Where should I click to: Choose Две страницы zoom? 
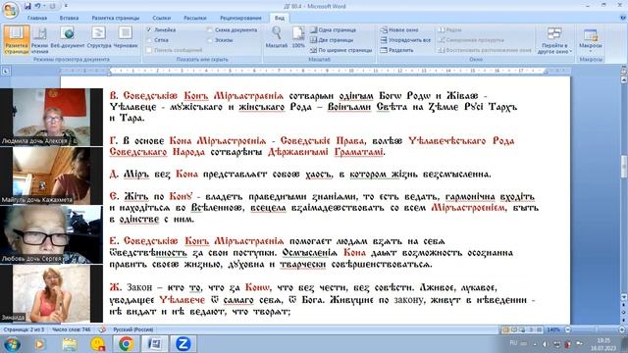pyautogui.click(x=332, y=40)
